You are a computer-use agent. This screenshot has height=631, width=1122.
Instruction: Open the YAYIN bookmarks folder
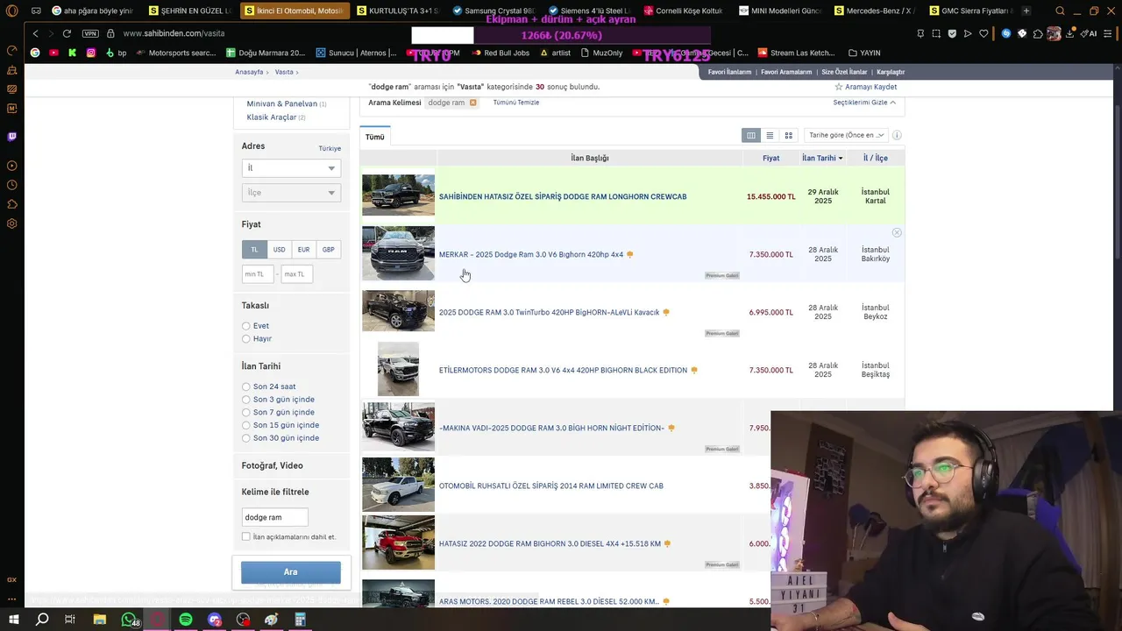(864, 53)
